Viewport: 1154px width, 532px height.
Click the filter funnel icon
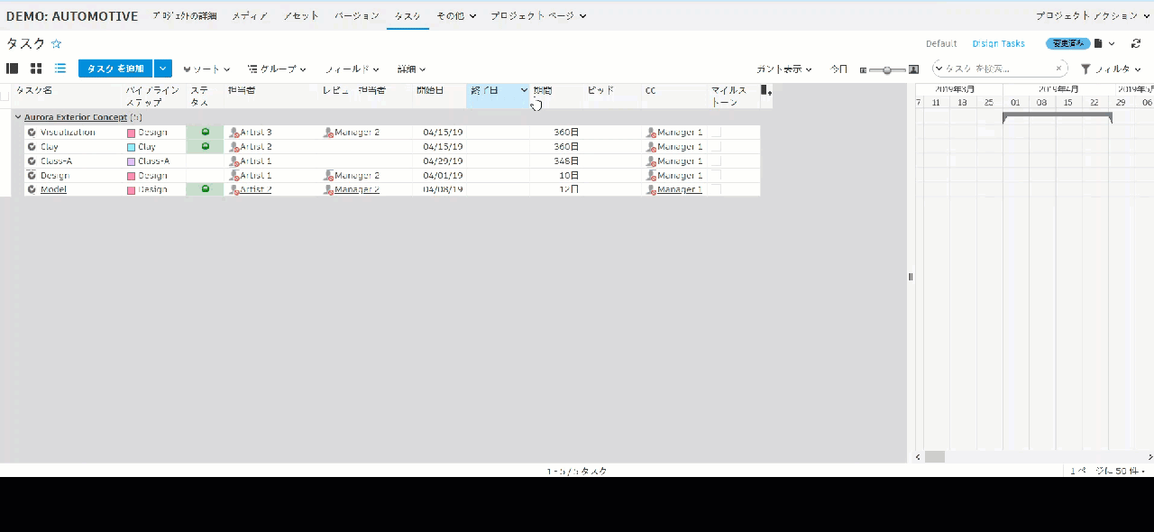1085,69
